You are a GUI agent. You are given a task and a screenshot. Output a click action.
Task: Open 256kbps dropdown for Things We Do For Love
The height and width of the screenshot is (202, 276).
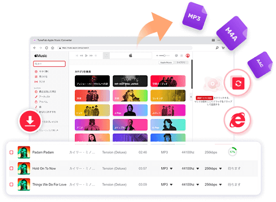[x=213, y=184]
